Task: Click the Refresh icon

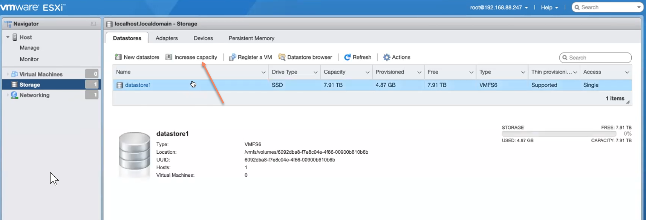Action: (x=347, y=57)
